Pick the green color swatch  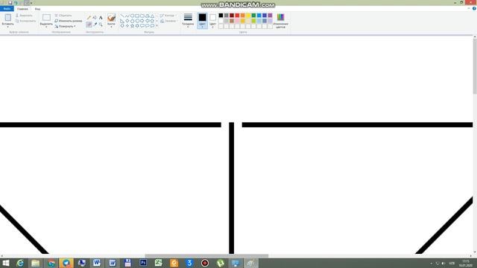point(253,16)
